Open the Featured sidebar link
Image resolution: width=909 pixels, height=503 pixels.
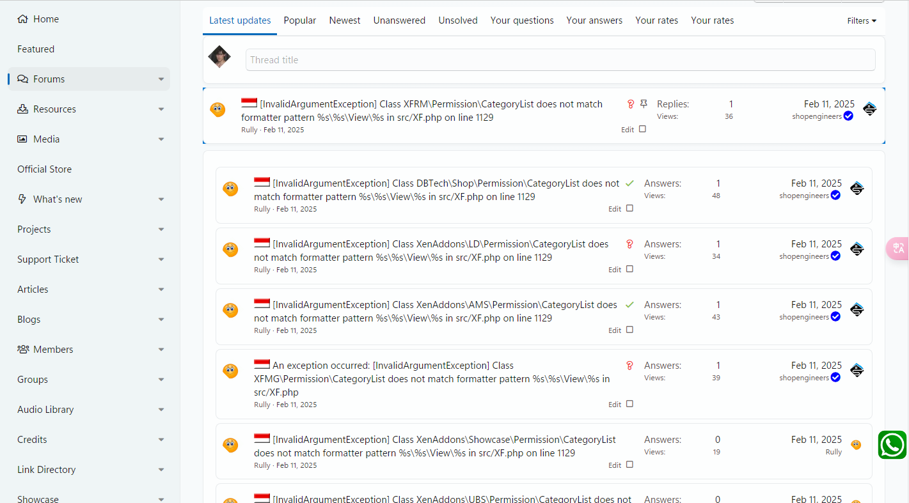(x=36, y=49)
